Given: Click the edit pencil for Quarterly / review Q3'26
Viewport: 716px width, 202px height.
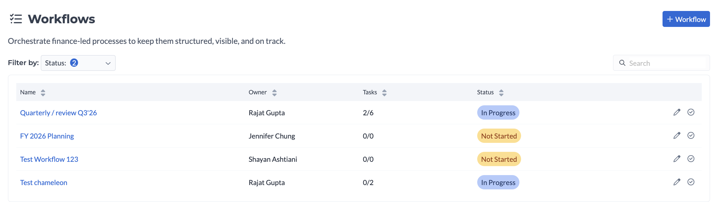Looking at the screenshot, I should 677,112.
